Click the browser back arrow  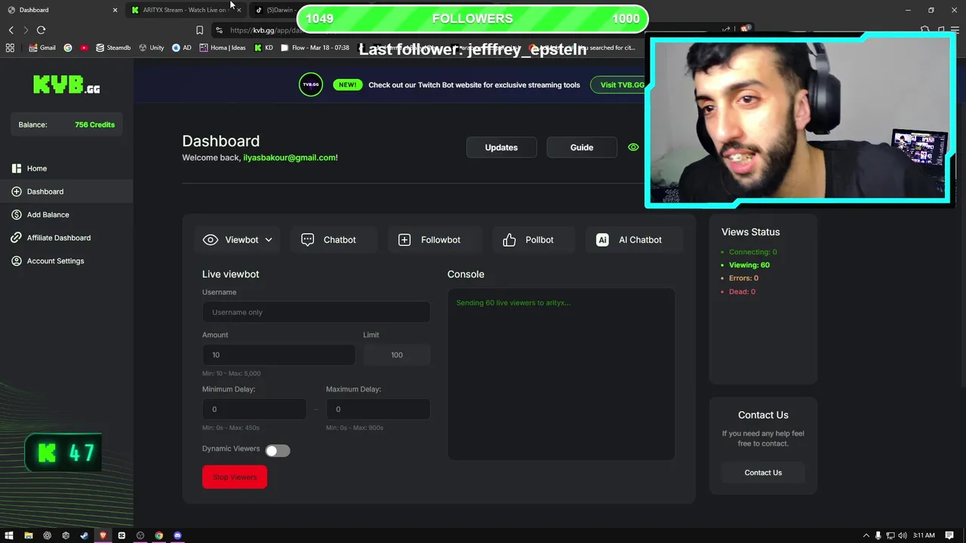pos(11,30)
